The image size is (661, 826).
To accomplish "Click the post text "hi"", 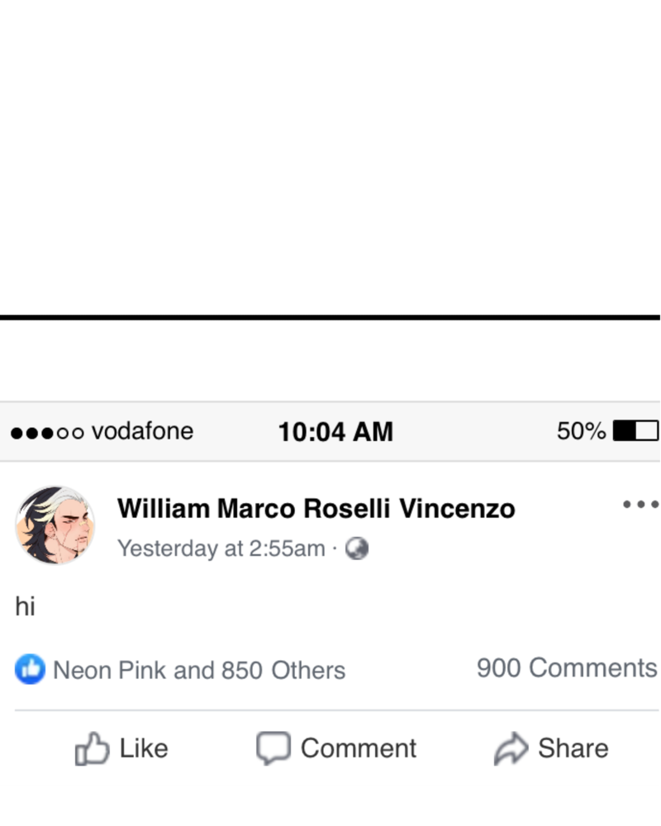I will 25,605.
